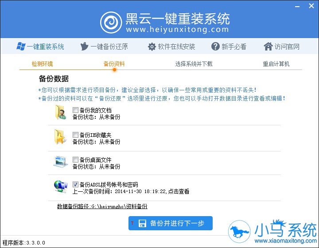Click the 备份数据 heading

pos(54,79)
